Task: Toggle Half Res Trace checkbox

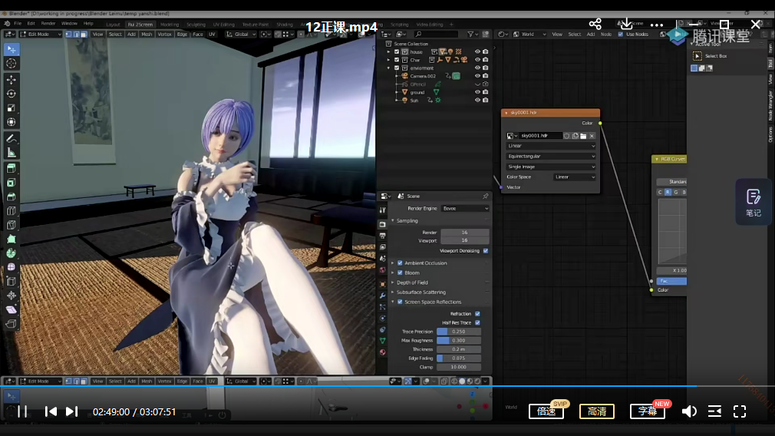Action: [x=477, y=322]
